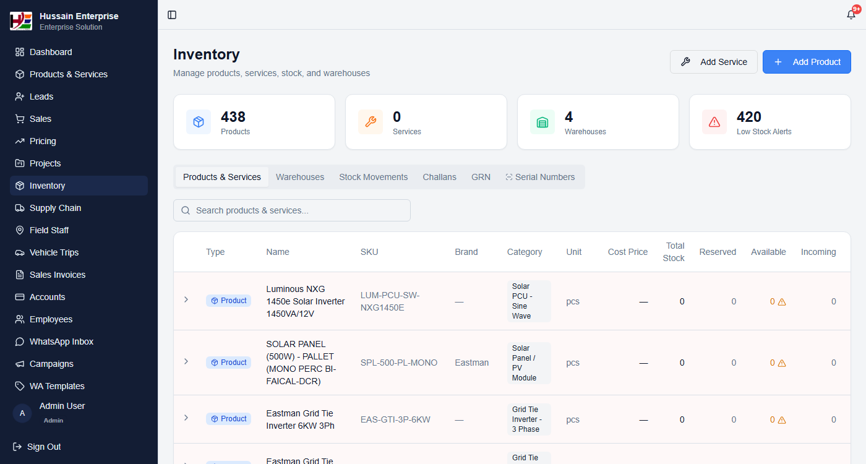Click the Campaigns megaphone icon
Screen dimensions: 866x464
(20, 364)
